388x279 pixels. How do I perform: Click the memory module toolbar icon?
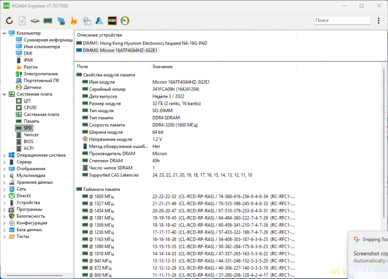pyautogui.click(x=48, y=21)
